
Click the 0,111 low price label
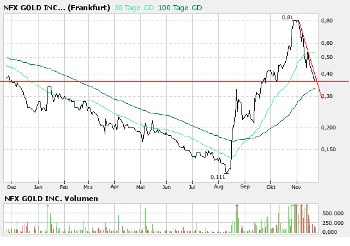[218, 177]
